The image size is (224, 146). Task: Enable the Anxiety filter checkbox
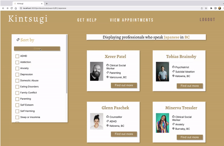pyautogui.click(x=17, y=68)
